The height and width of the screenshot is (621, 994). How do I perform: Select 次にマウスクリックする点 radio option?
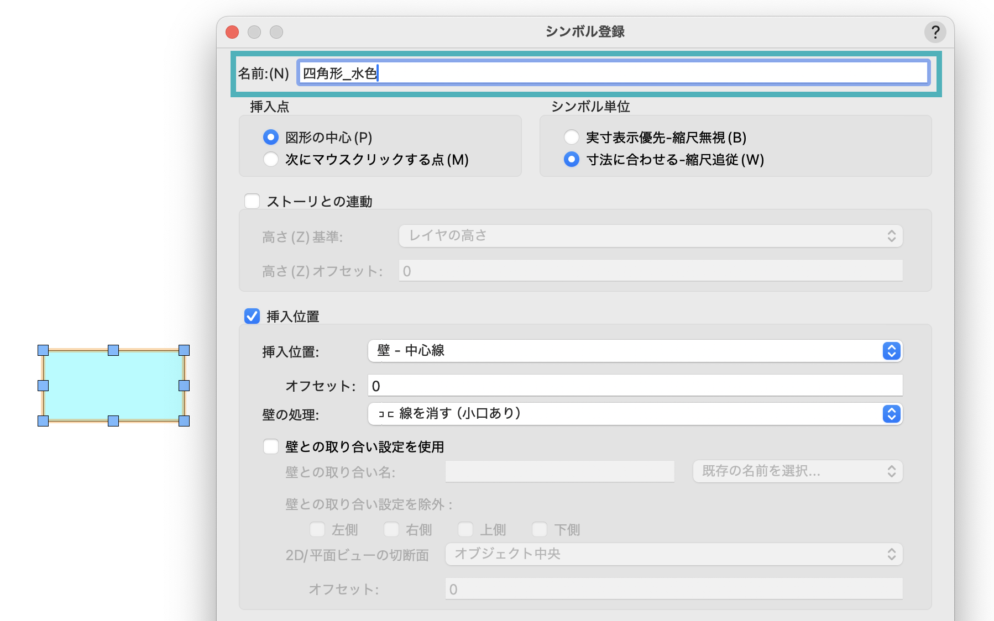[x=271, y=160]
